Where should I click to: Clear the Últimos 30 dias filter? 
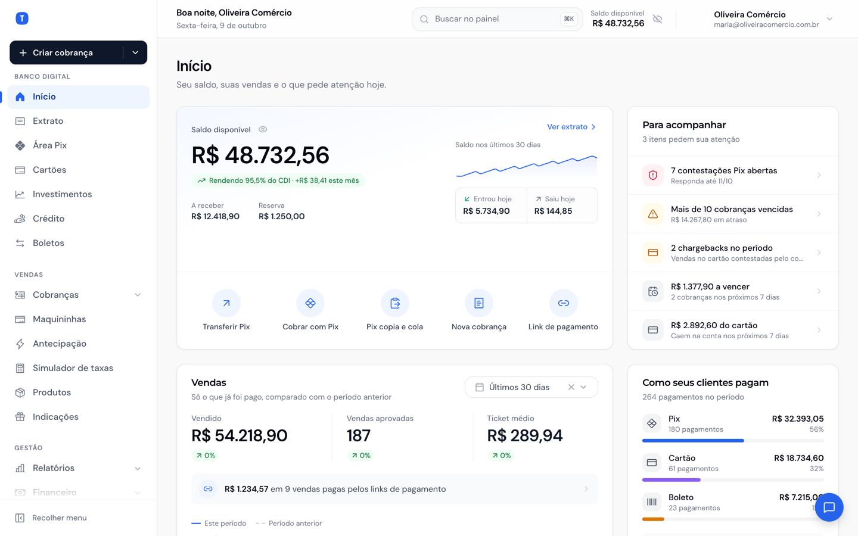[571, 387]
